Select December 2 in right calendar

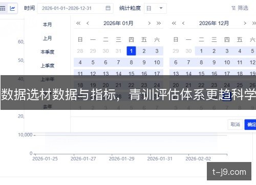pyautogui.click(x=214, y=51)
